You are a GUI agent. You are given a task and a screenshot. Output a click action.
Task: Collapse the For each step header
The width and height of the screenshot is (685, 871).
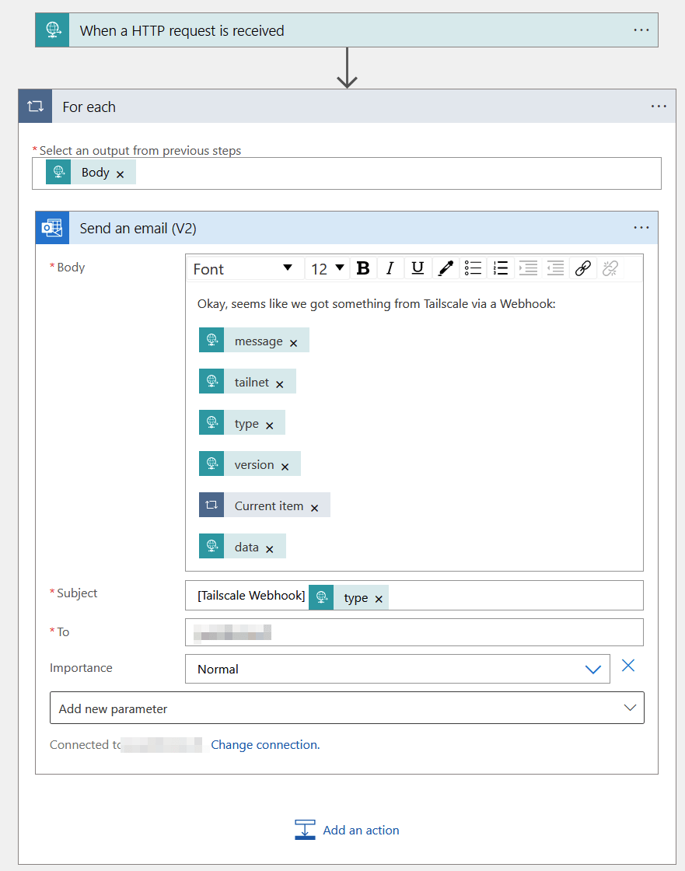[x=348, y=106]
